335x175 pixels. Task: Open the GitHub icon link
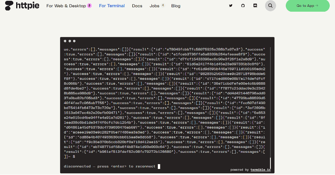pos(243,6)
